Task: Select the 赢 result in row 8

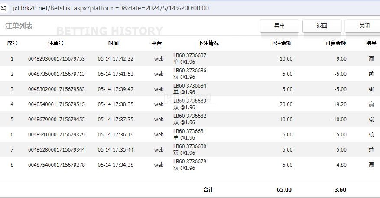Action: click(x=371, y=165)
